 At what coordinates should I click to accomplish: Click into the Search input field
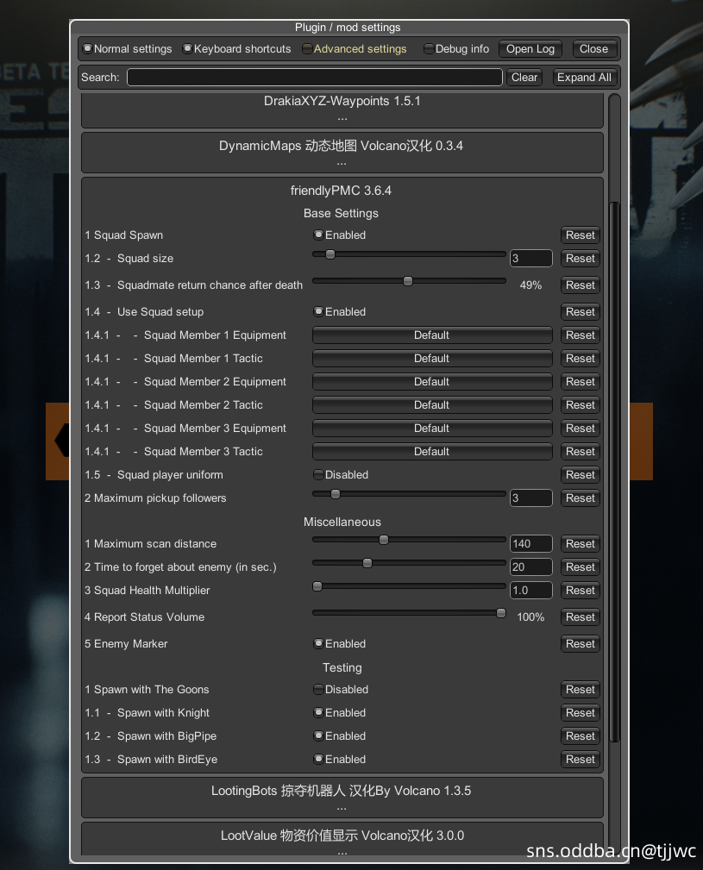point(314,78)
